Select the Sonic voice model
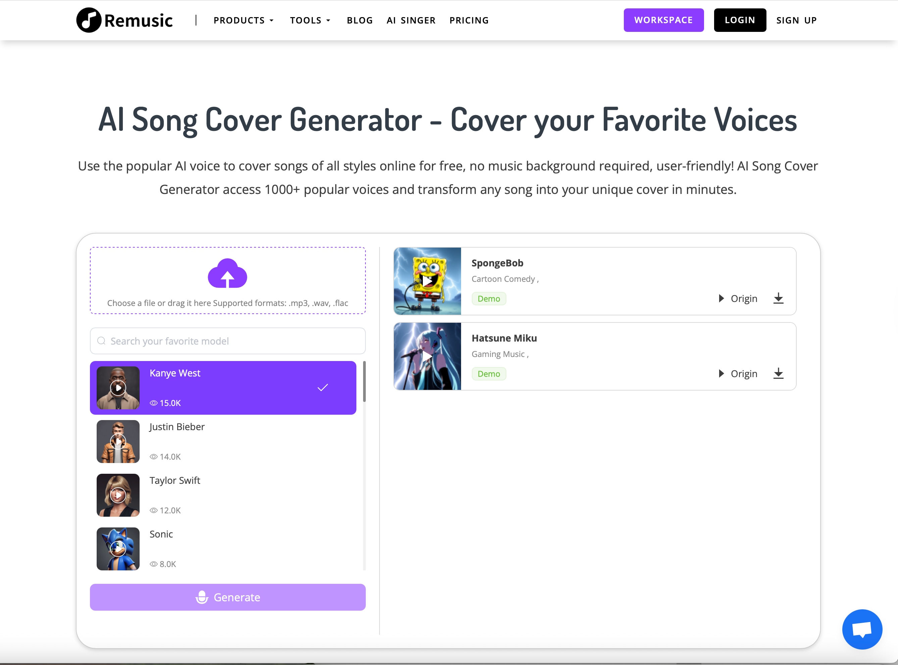The width and height of the screenshot is (898, 665). click(x=223, y=549)
